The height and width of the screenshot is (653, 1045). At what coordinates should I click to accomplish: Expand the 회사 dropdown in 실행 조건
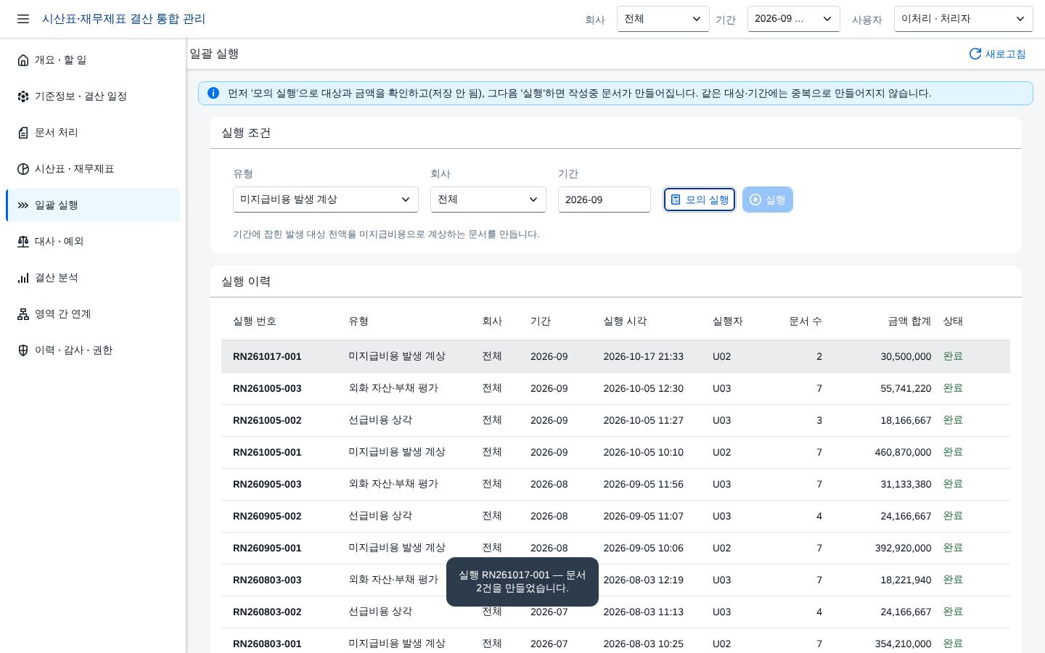pyautogui.click(x=488, y=200)
